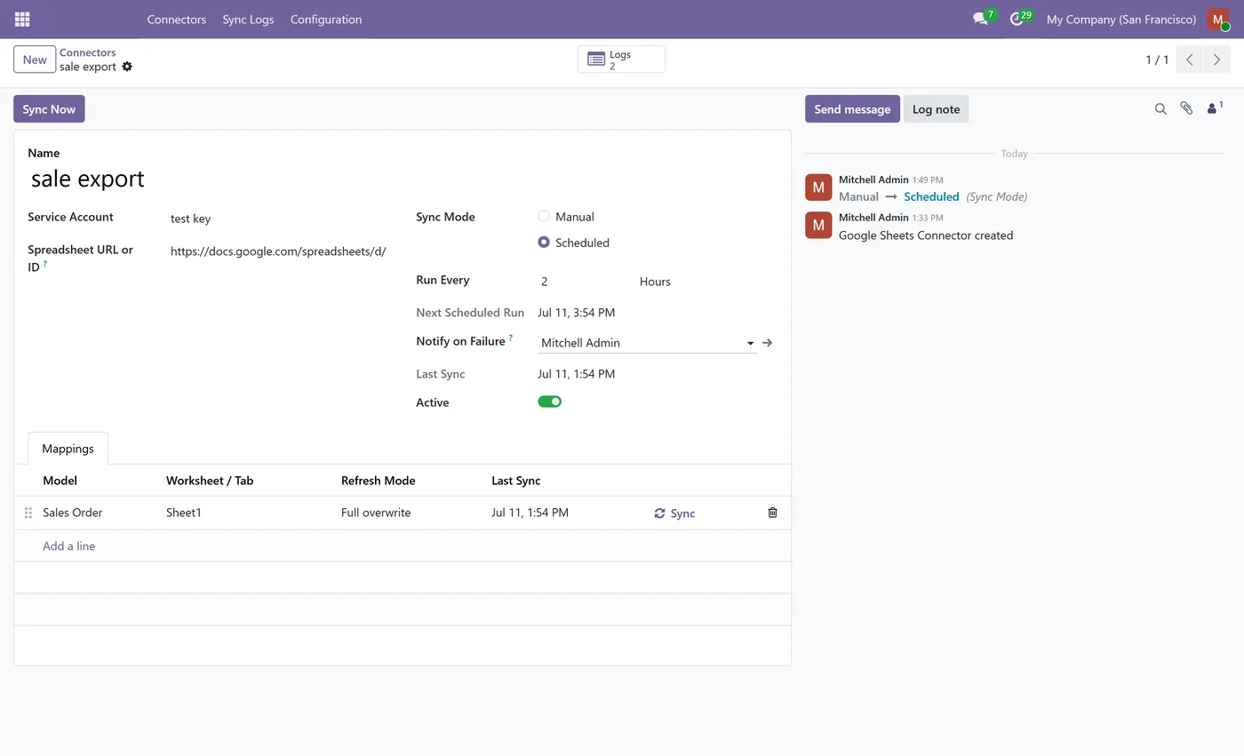This screenshot has height=756, width=1244.
Task: Click Send message button
Action: 852,109
